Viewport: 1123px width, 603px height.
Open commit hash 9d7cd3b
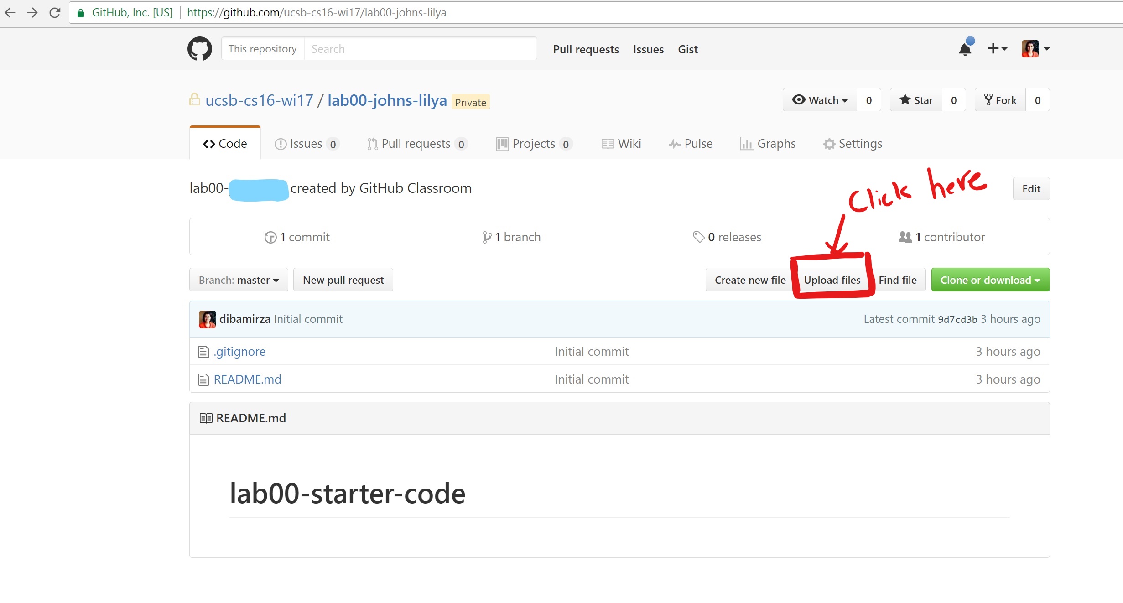point(957,319)
